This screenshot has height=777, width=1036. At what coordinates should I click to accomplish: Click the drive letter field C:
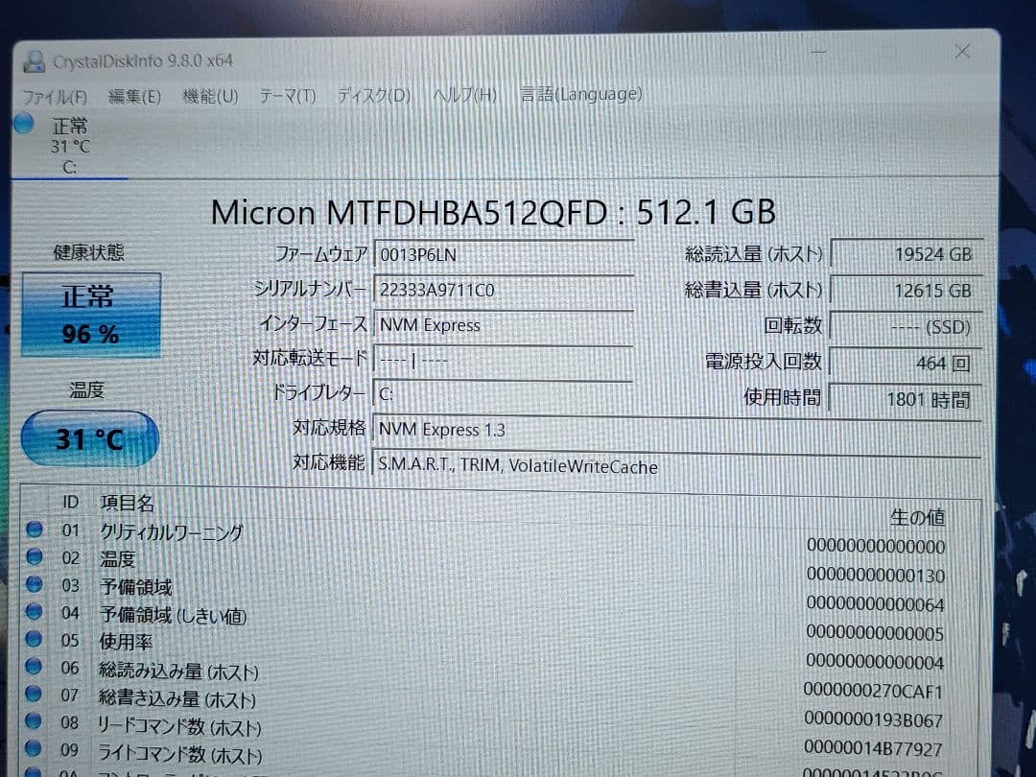[x=504, y=394]
